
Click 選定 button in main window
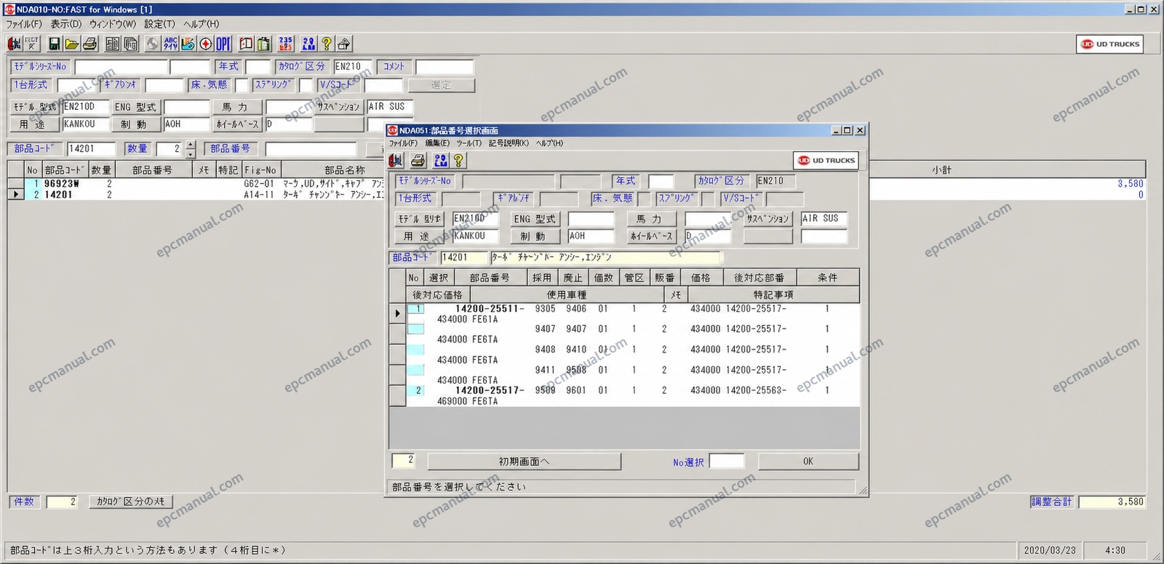click(x=441, y=85)
